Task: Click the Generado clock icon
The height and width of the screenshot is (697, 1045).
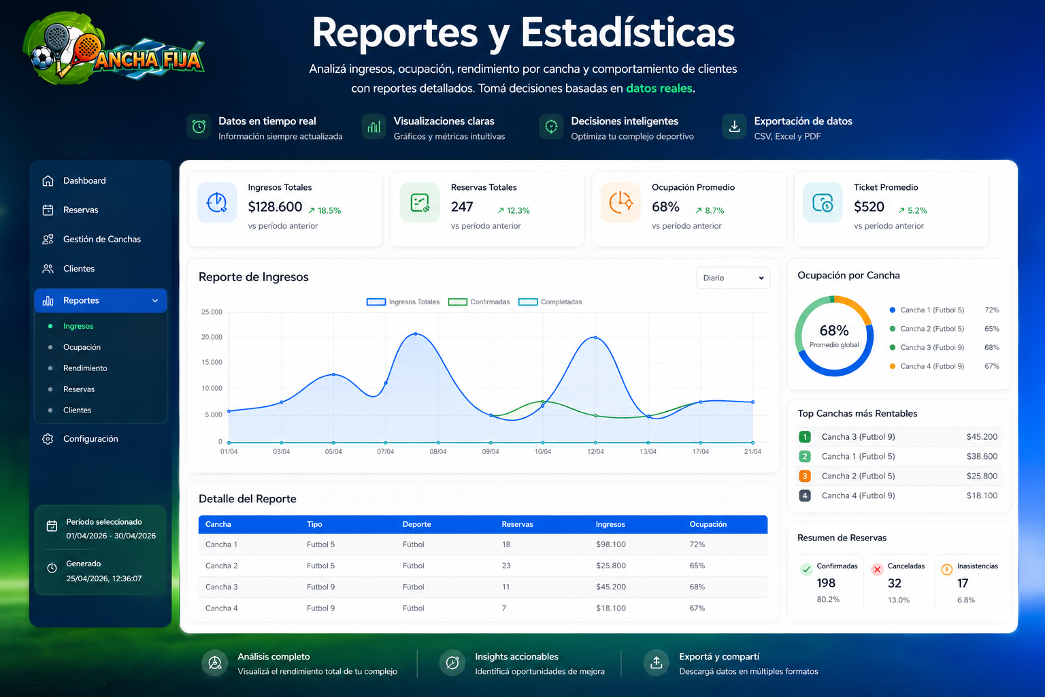Action: 52,568
